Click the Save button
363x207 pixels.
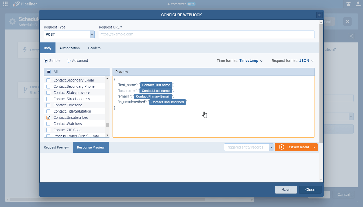click(286, 190)
